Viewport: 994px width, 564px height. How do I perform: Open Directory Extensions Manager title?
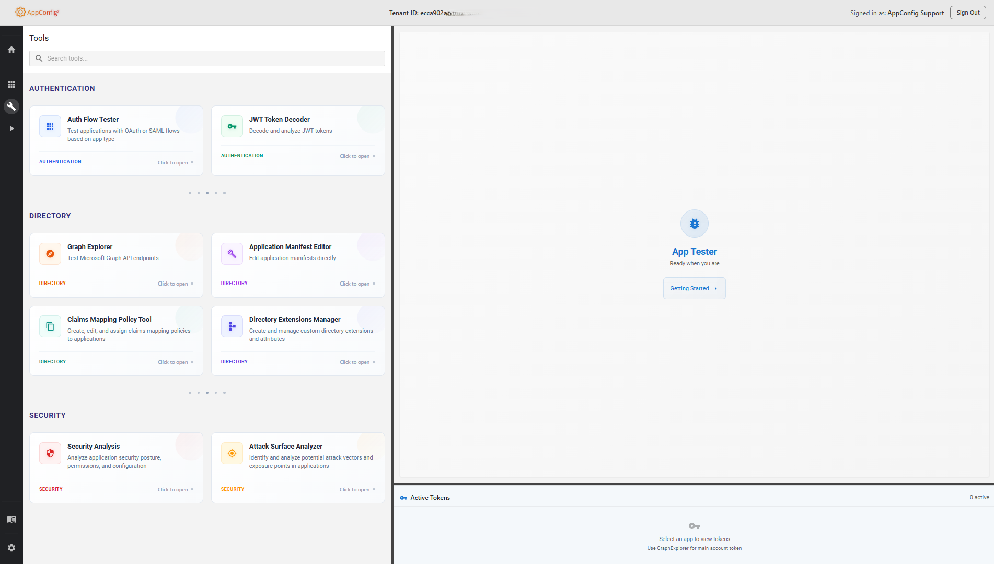pyautogui.click(x=295, y=320)
